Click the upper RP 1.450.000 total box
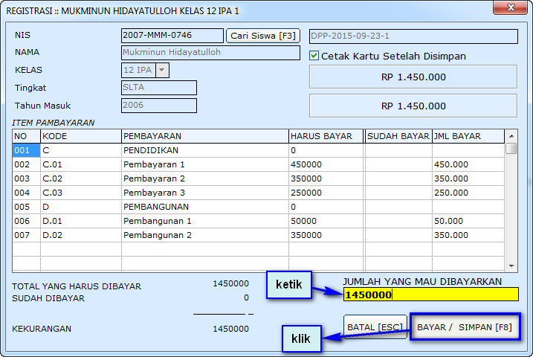 [413, 77]
